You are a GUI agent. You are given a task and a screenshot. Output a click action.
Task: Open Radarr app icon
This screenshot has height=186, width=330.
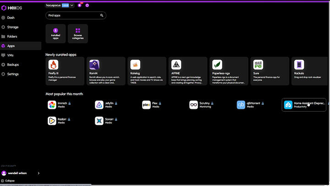click(52, 121)
